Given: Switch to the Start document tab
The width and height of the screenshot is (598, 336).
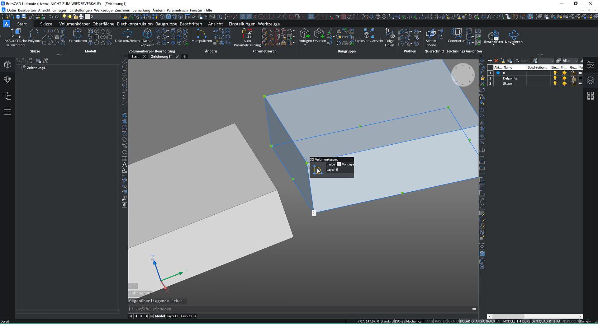Looking at the screenshot, I should [135, 57].
